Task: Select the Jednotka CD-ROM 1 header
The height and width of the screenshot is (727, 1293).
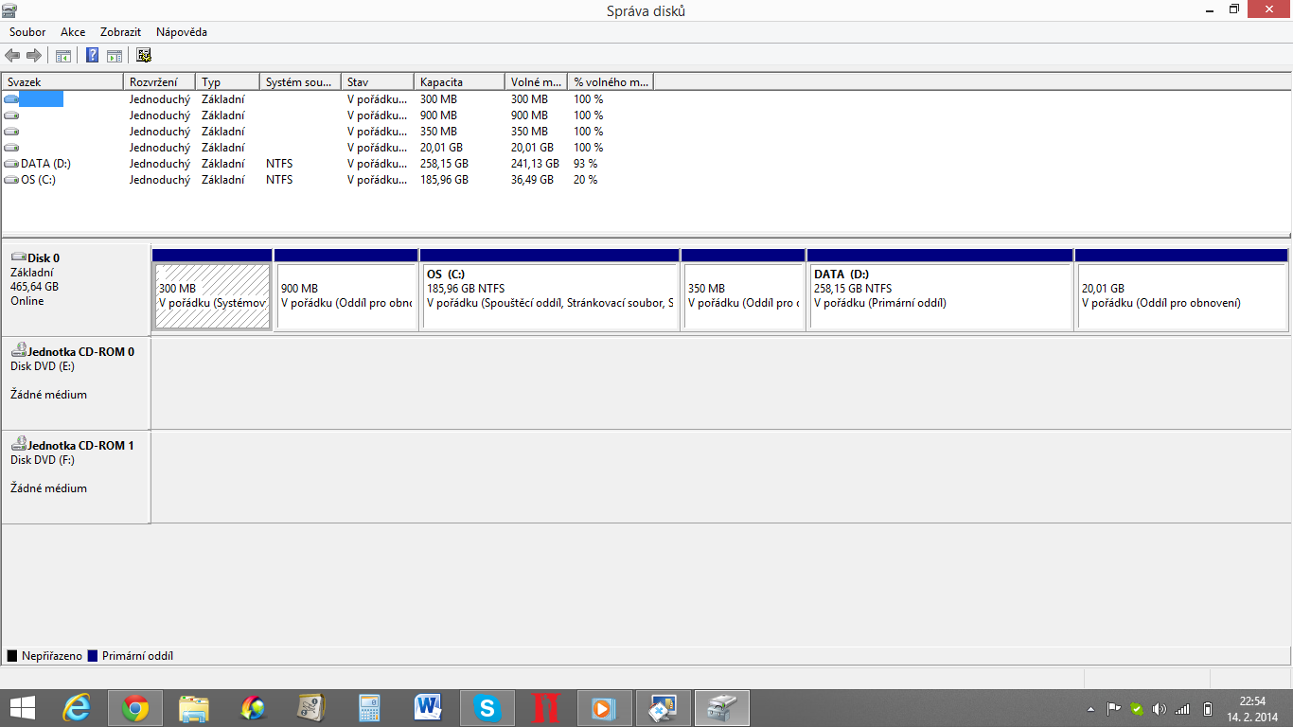Action: (76, 477)
